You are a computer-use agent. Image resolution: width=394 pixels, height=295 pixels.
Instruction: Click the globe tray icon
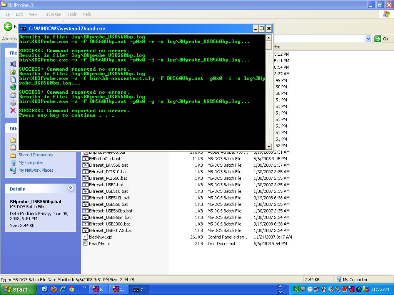pyautogui.click(x=359, y=289)
